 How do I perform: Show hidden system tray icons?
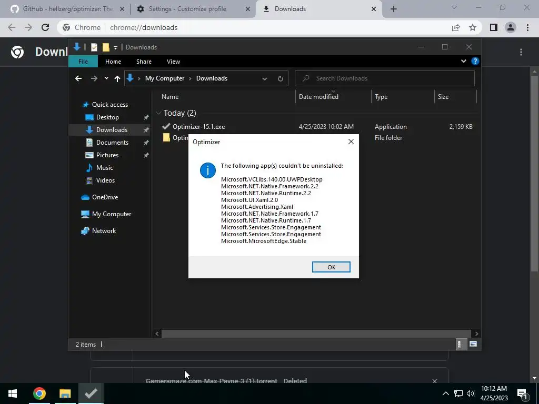tap(445, 393)
